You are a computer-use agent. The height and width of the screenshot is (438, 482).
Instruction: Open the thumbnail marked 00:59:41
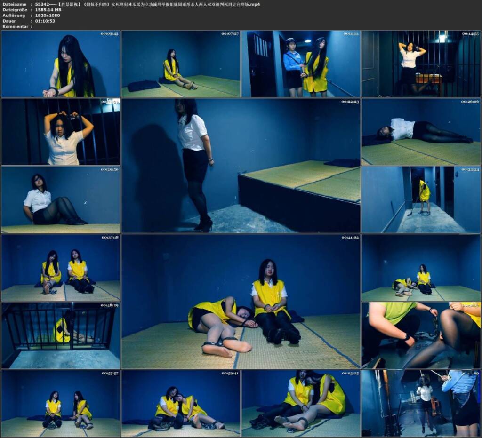(x=181, y=403)
